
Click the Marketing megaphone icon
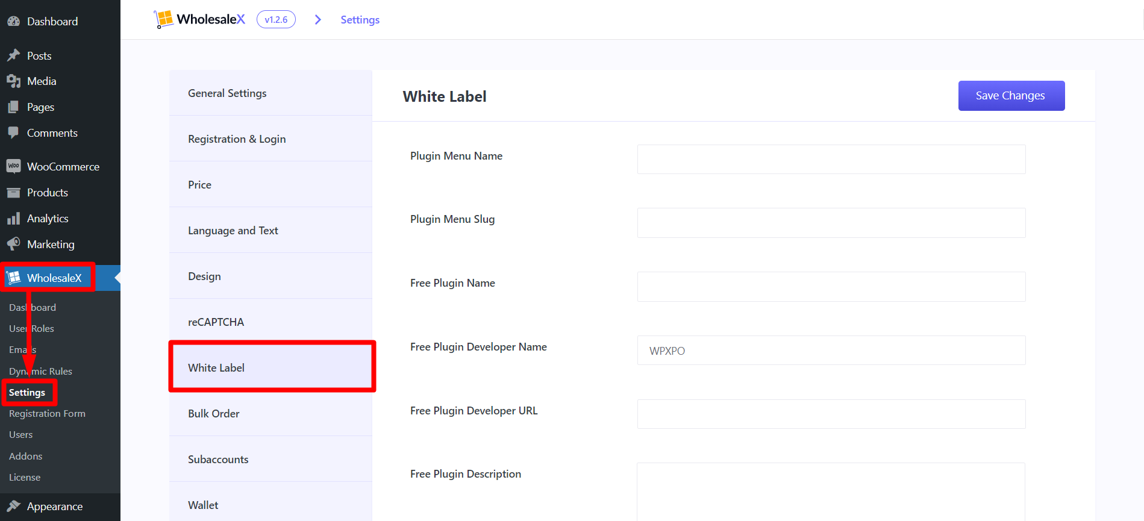pos(13,244)
